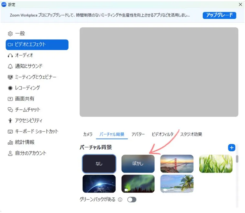Click the ミーティングとウェビナー icon

click(10, 77)
